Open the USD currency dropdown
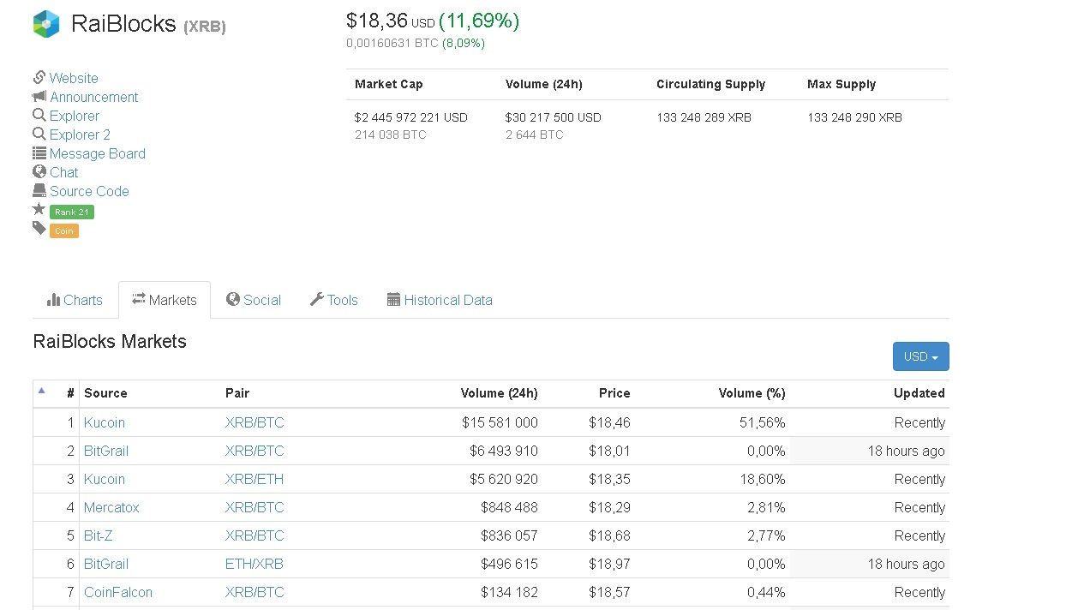 921,356
